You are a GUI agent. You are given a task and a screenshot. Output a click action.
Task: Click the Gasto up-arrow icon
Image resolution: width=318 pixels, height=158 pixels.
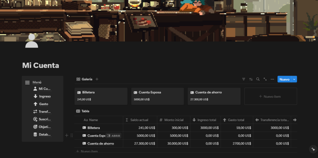35,104
